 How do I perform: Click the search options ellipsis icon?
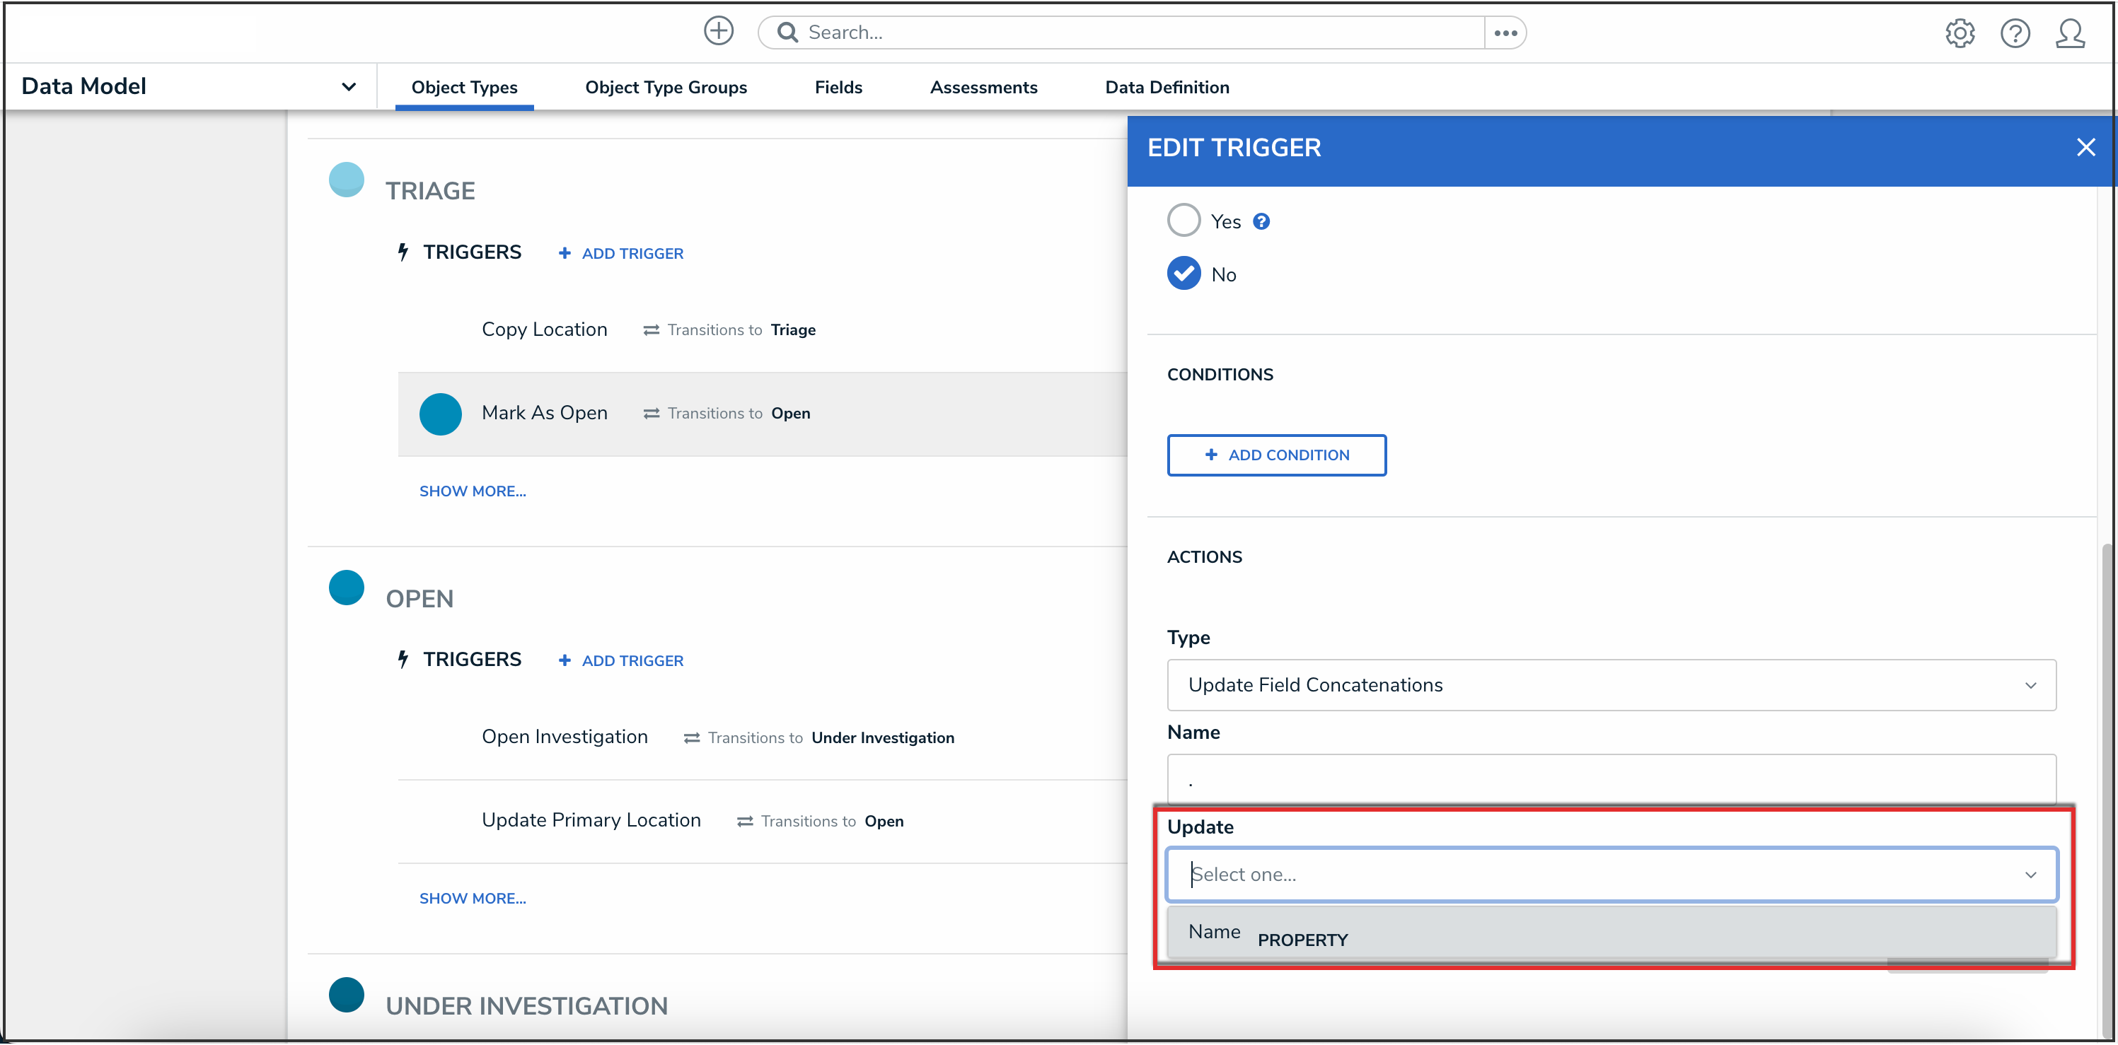click(x=1505, y=33)
